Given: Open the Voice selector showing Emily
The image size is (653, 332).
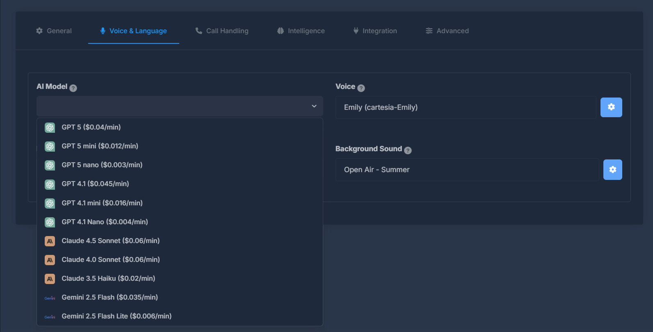Looking at the screenshot, I should (x=466, y=107).
